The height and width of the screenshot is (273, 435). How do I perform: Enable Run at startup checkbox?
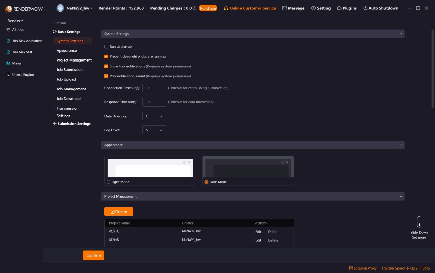[x=106, y=46]
